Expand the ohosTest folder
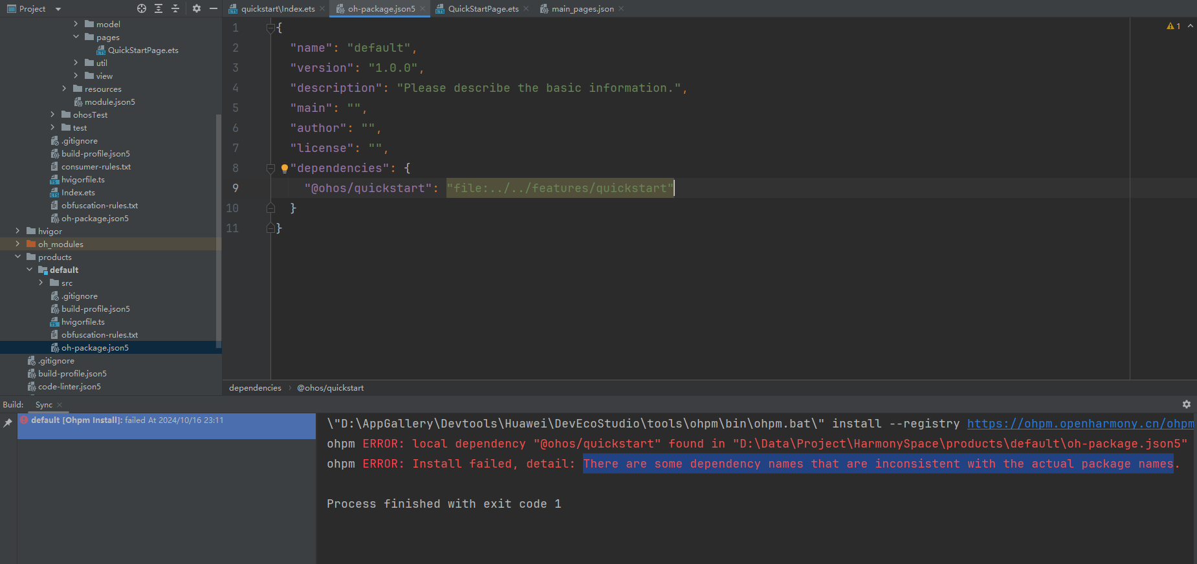 [52, 114]
